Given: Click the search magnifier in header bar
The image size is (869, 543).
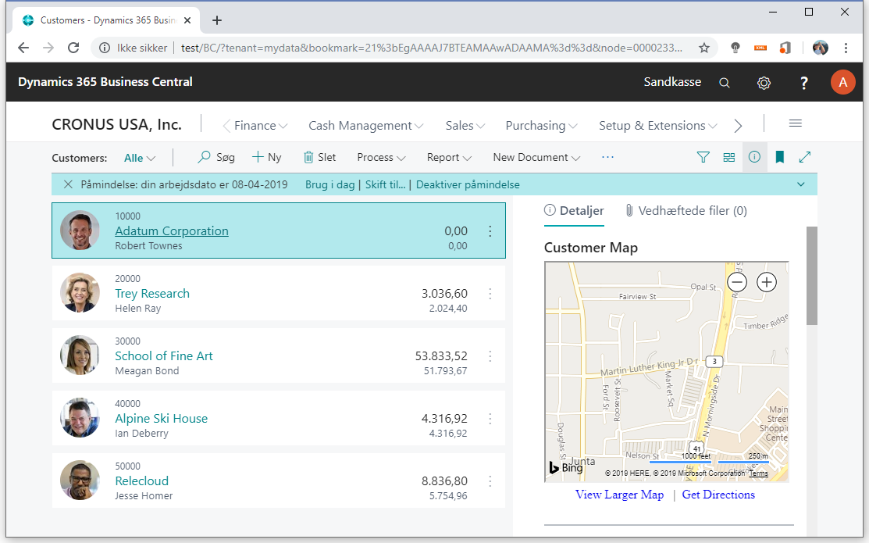Looking at the screenshot, I should [x=725, y=83].
